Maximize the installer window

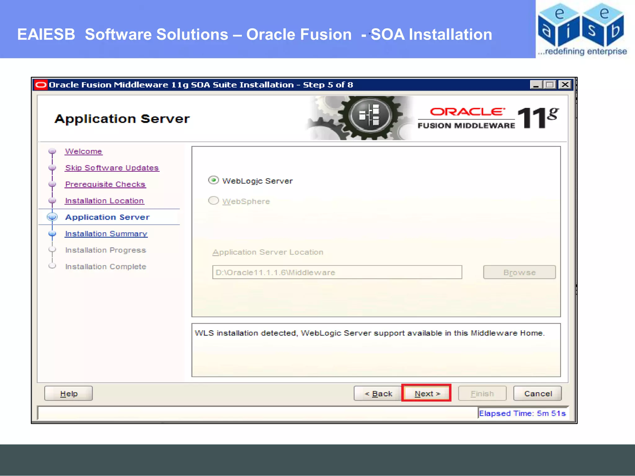coord(550,85)
